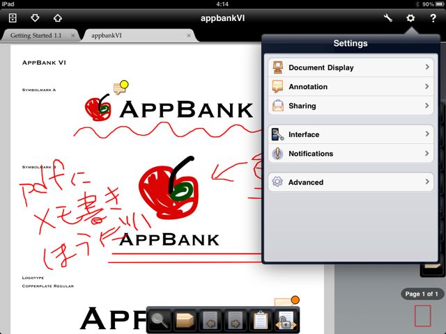Image resolution: width=446 pixels, height=334 pixels.
Task: Tap Document Display monitor icon
Action: coord(277,67)
